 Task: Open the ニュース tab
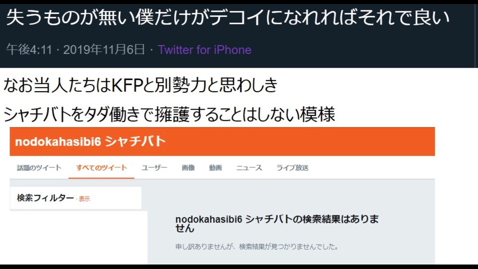click(249, 168)
